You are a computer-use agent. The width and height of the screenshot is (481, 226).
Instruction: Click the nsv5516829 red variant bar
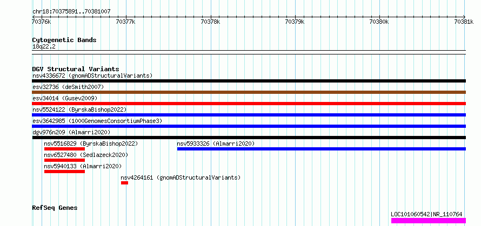coord(64,149)
